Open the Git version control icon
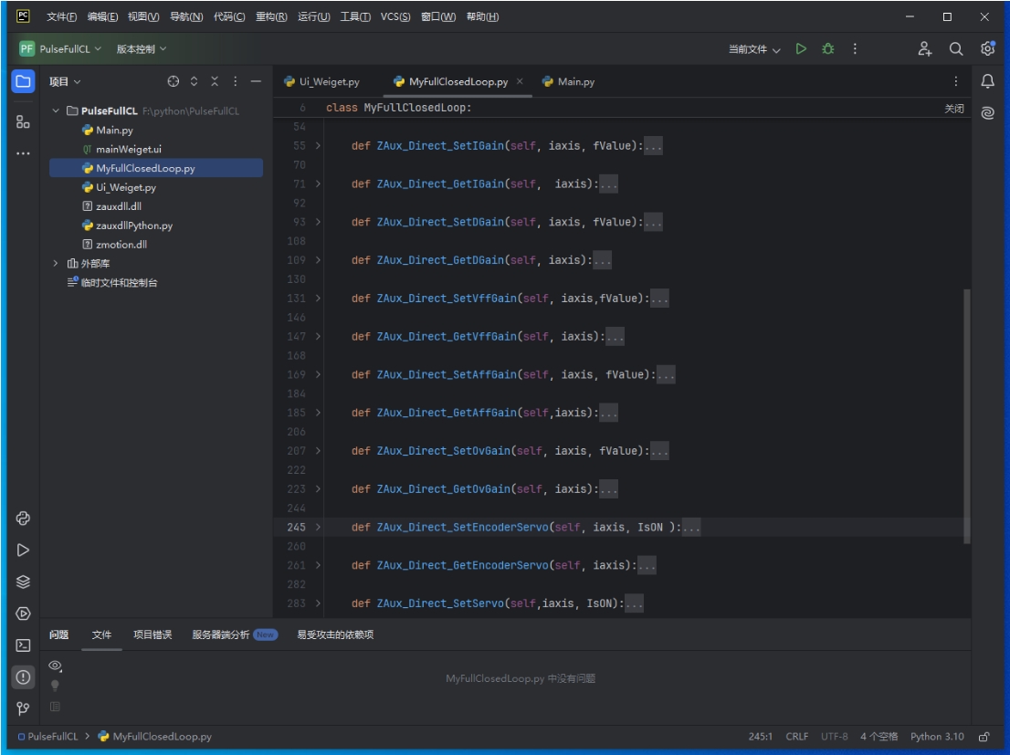 tap(23, 708)
